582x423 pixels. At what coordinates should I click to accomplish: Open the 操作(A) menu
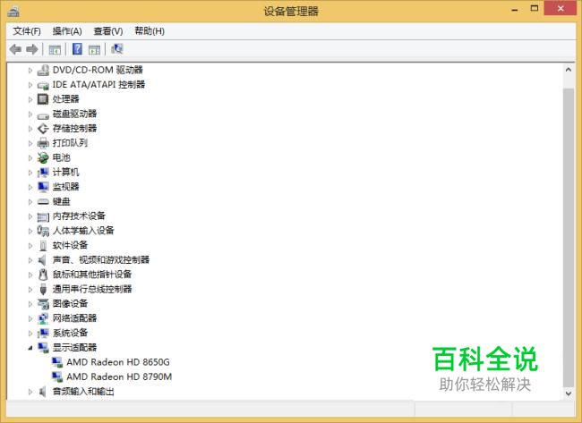tap(67, 31)
